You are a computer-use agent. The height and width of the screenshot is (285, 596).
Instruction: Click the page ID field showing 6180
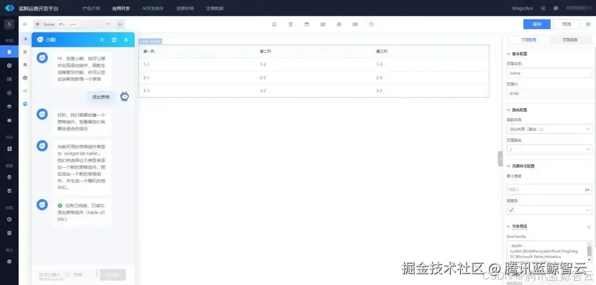pyautogui.click(x=549, y=93)
